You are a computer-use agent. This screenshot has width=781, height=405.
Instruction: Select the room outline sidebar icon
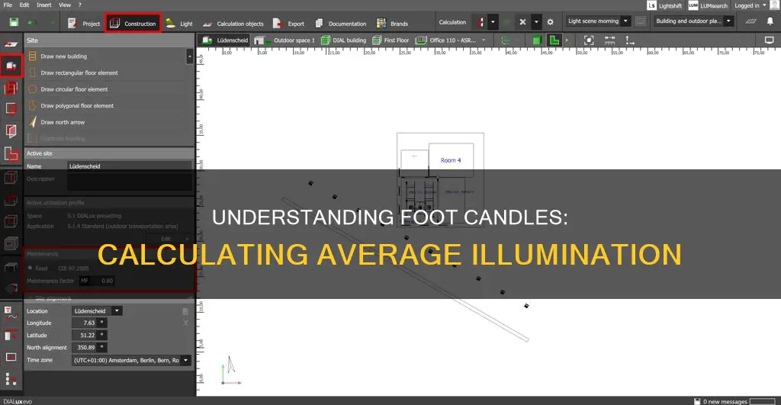point(11,108)
